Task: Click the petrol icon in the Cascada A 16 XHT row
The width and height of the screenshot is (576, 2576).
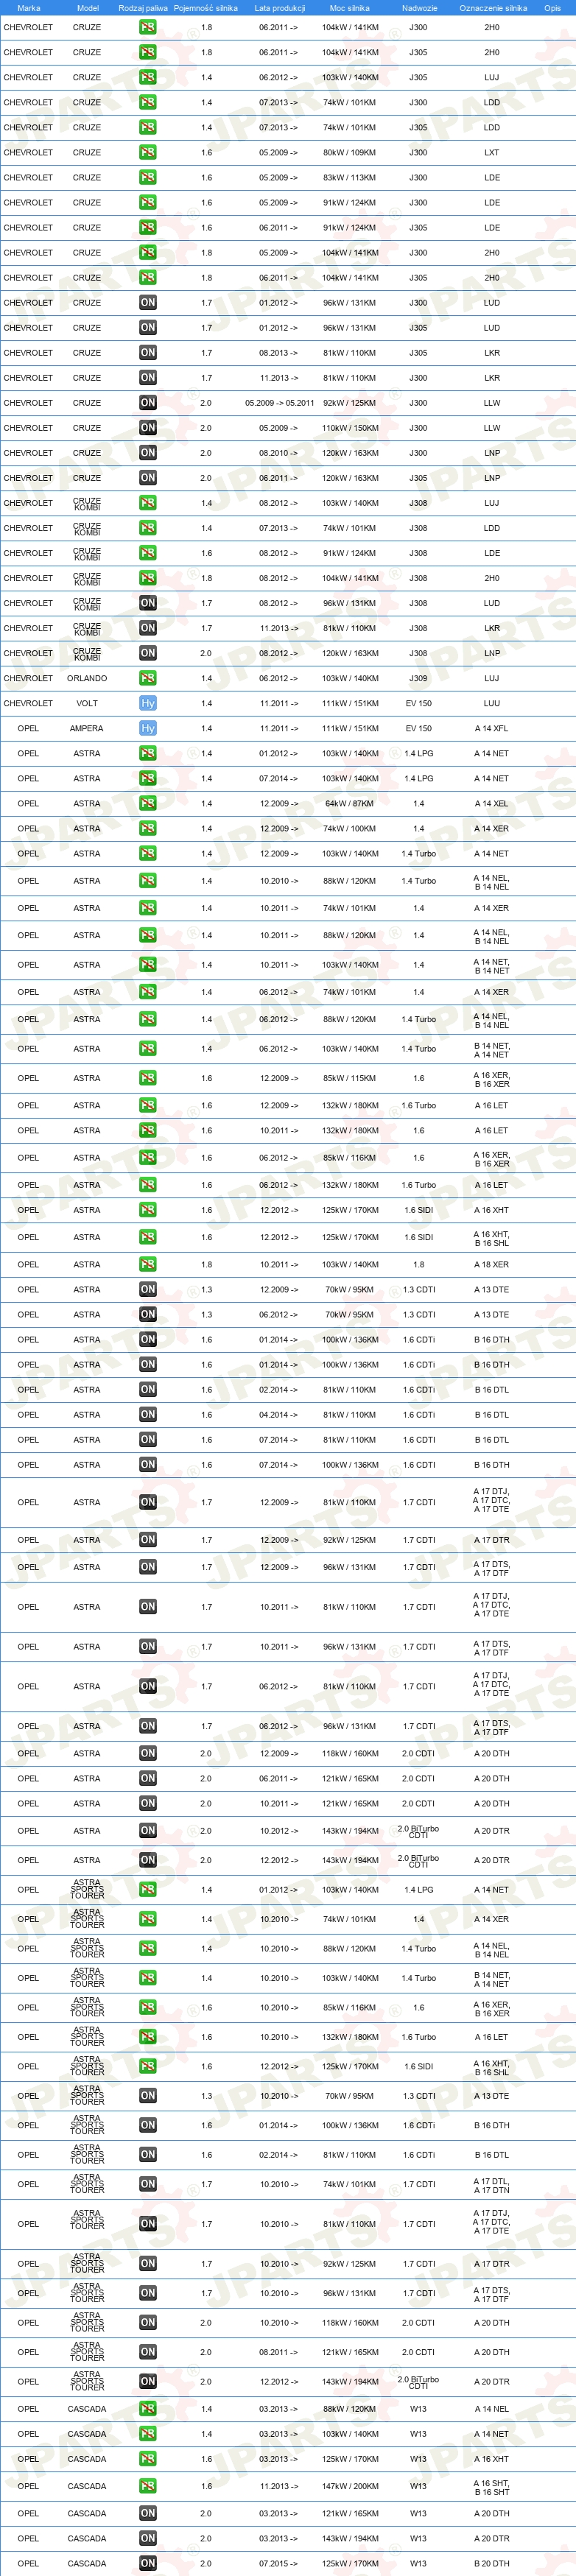Action: (148, 2459)
